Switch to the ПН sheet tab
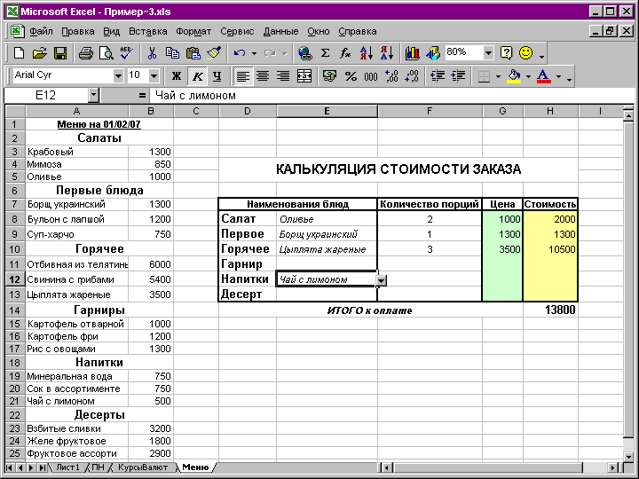This screenshot has width=639, height=479. [98, 467]
